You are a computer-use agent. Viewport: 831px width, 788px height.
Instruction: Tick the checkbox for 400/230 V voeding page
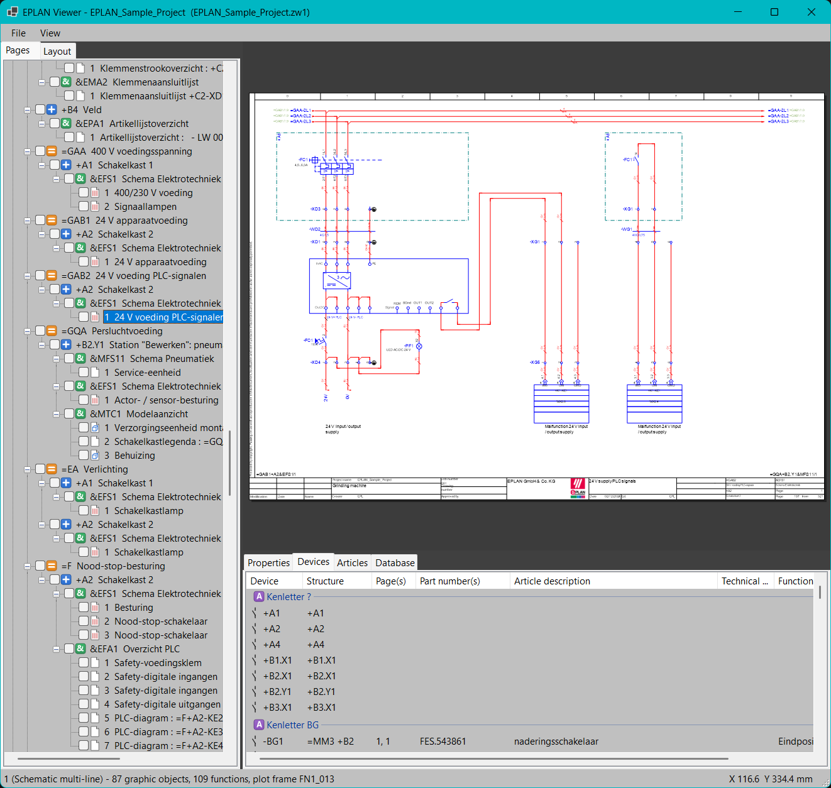(83, 193)
